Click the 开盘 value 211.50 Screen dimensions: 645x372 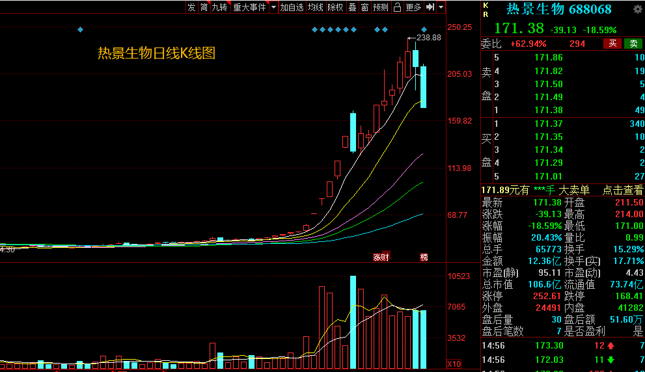click(x=629, y=202)
